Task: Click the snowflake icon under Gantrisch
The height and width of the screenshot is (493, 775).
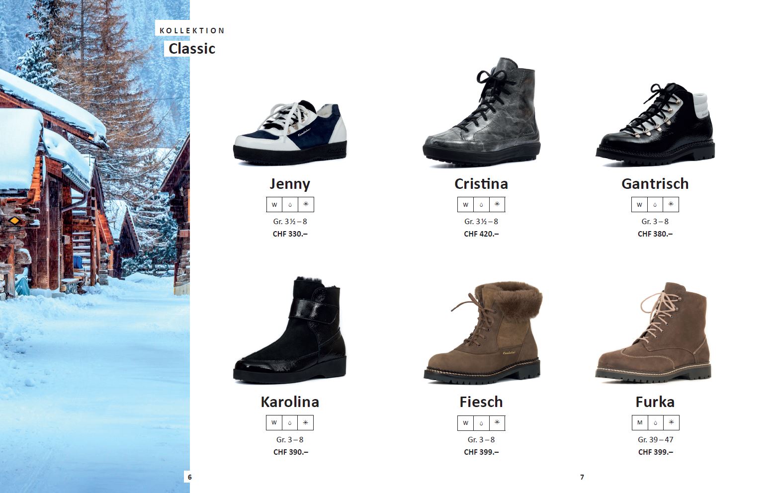Action: tap(671, 204)
